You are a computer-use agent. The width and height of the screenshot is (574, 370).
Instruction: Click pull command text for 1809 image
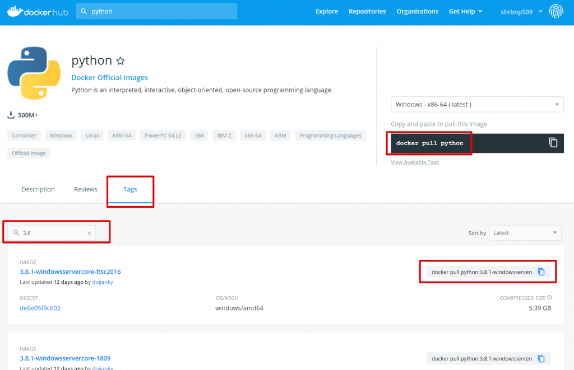[x=482, y=358]
